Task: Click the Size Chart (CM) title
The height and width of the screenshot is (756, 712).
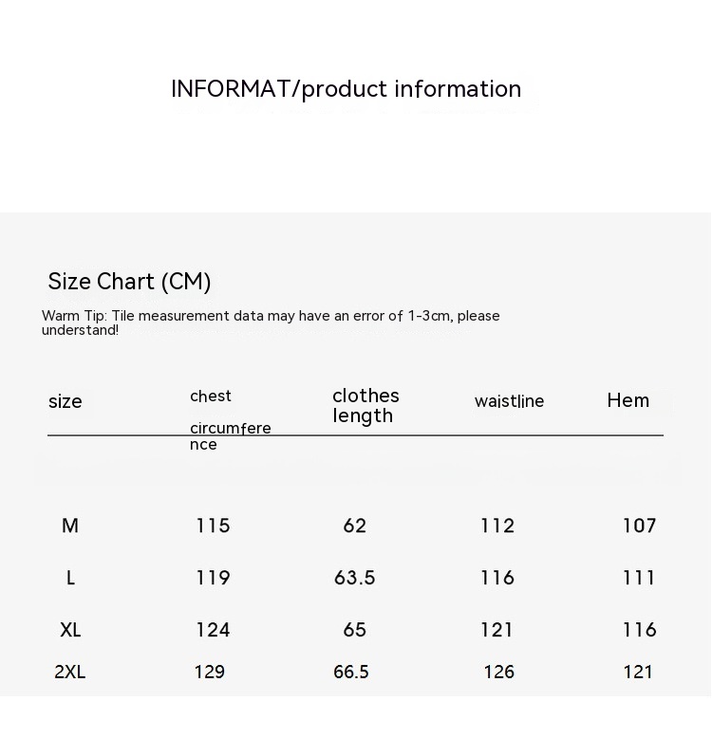Action: pyautogui.click(x=129, y=282)
